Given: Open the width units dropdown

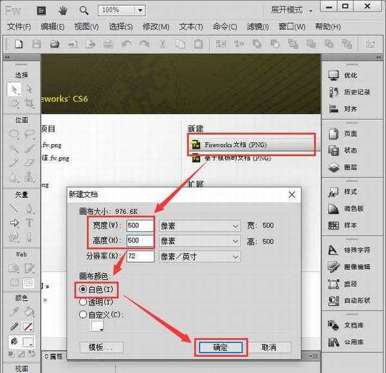Looking at the screenshot, I should coord(199,225).
